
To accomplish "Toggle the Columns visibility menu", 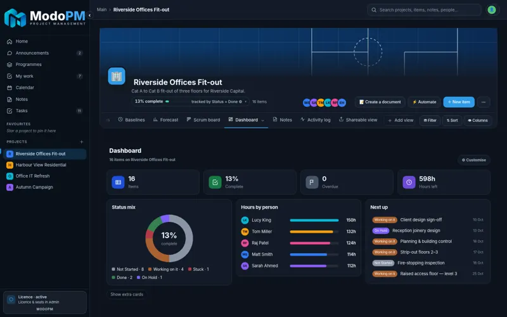I will click(x=478, y=120).
